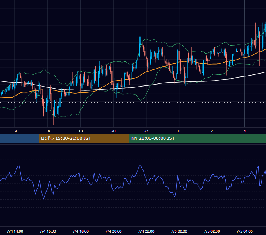Image resolution: width=266 pixels, height=235 pixels.
Task: Click the '7/5 04:05' indicator time label
Action: coord(244,231)
